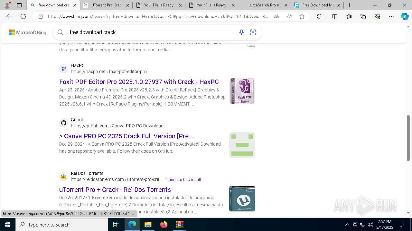The width and height of the screenshot is (412, 231).
Task: Click the haxpc.net URL breadcrumb
Action: click(109, 72)
